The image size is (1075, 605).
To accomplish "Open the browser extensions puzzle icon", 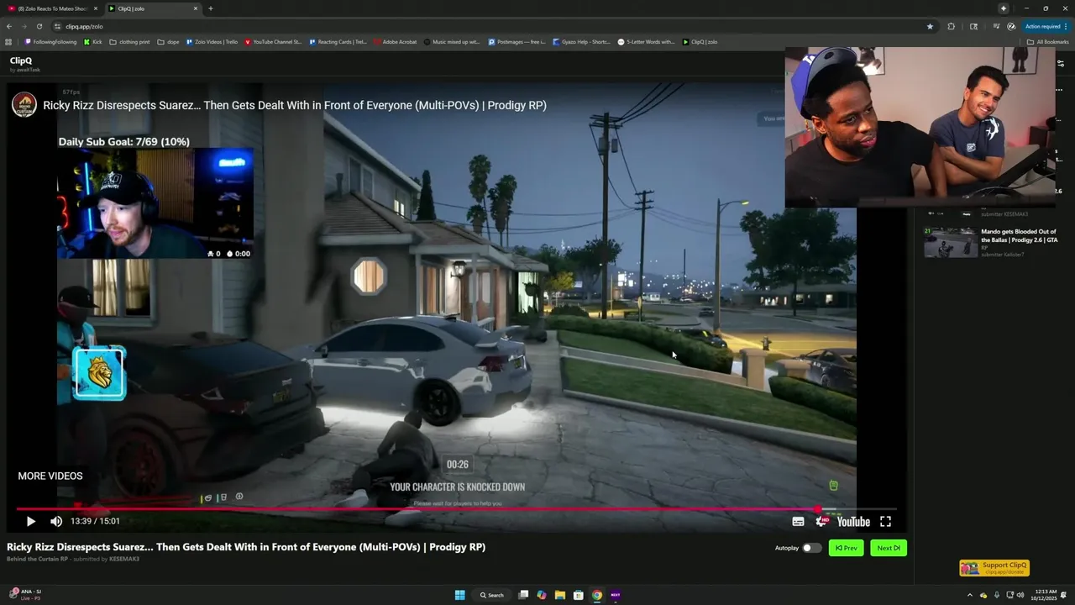I will tap(951, 26).
